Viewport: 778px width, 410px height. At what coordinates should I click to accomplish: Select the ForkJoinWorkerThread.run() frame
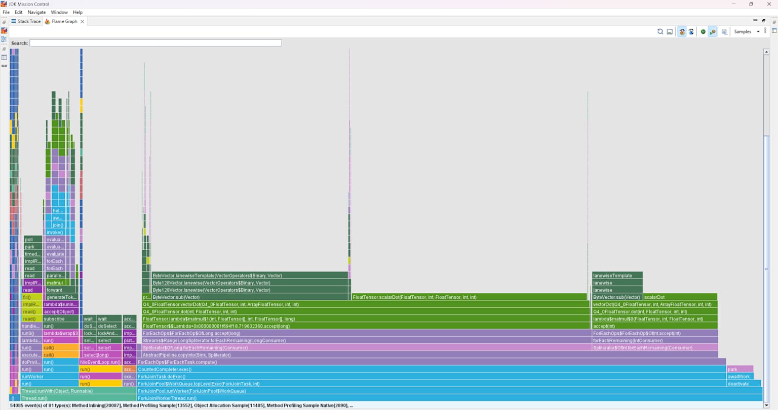click(449, 398)
